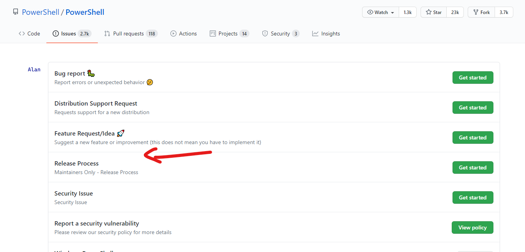This screenshot has height=252, width=525.
Task: Click the Security Issue title
Action: coord(74,194)
